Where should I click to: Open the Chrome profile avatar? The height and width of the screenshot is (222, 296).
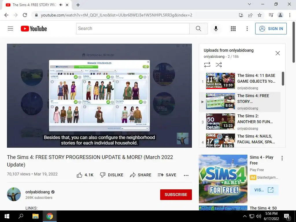tap(280, 15)
